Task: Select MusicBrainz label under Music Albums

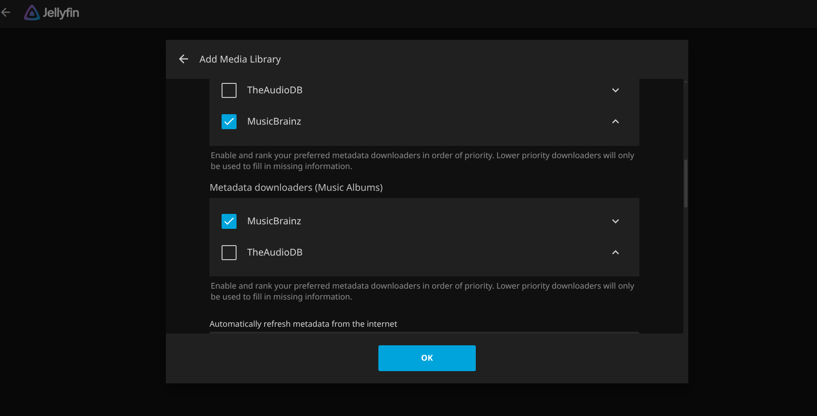Action: 274,221
